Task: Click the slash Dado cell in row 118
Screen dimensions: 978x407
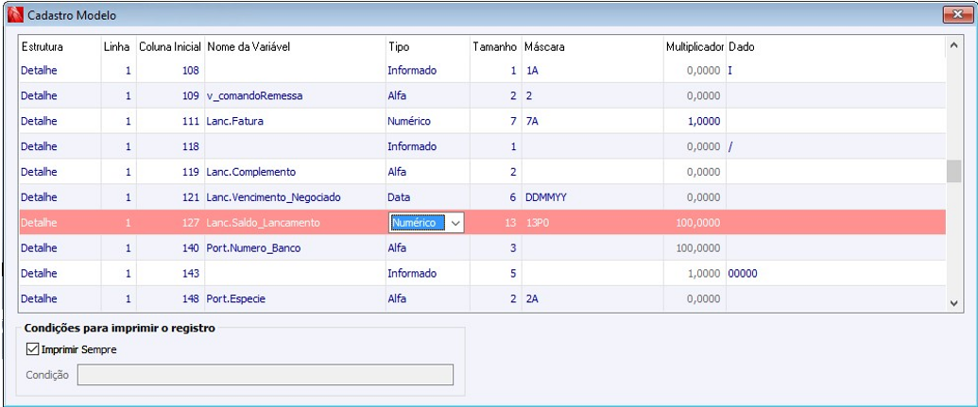Action: pos(836,146)
